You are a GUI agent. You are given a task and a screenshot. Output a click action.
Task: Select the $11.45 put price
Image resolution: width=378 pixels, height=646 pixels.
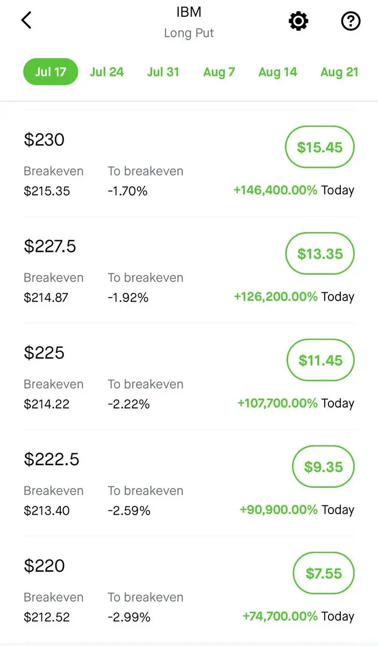point(320,360)
